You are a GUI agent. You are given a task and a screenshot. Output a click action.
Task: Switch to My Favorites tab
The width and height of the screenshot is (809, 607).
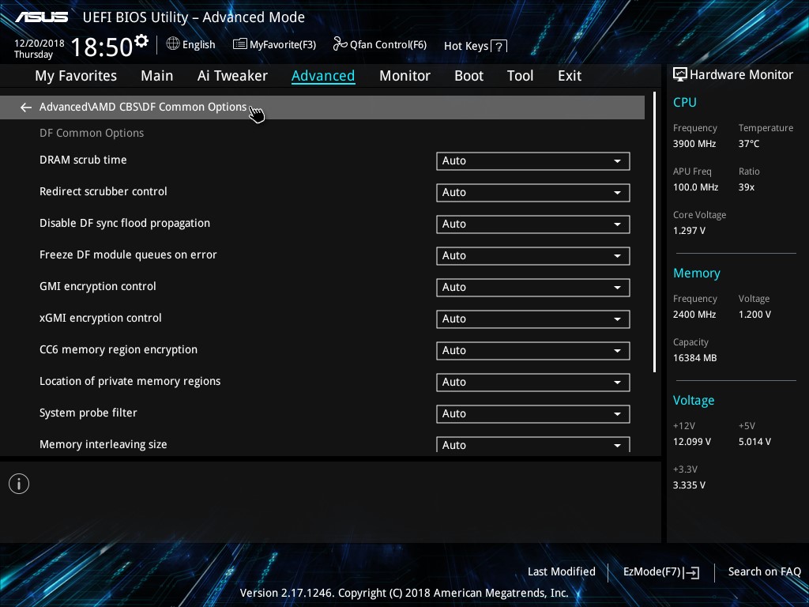point(76,76)
